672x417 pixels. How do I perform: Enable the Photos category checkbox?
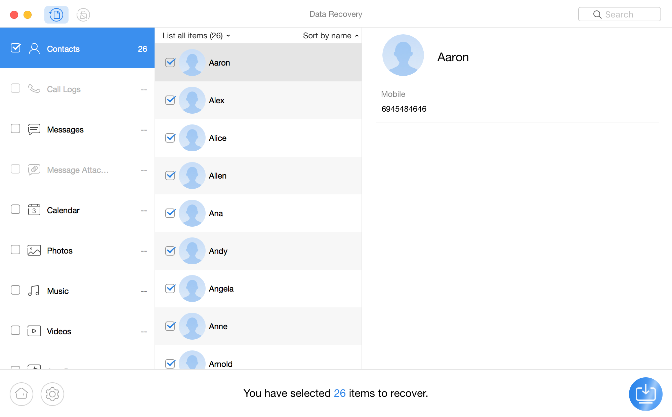pos(15,250)
